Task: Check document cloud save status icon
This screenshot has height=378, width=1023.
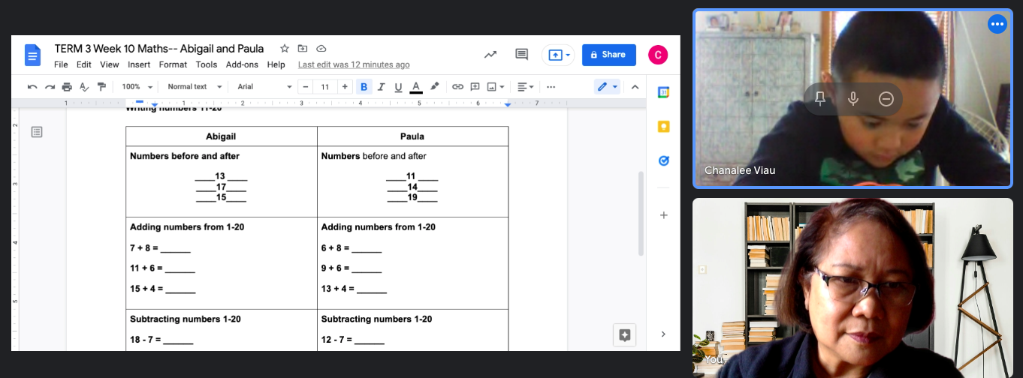Action: pos(321,48)
